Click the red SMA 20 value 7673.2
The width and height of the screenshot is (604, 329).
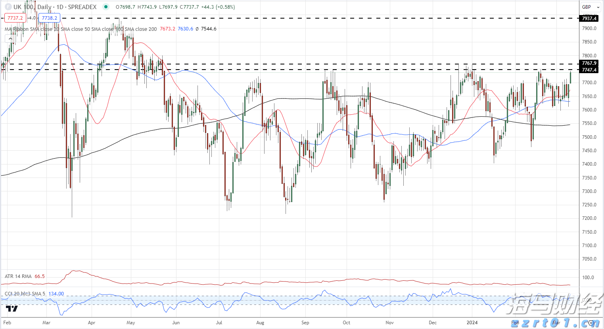tap(167, 29)
